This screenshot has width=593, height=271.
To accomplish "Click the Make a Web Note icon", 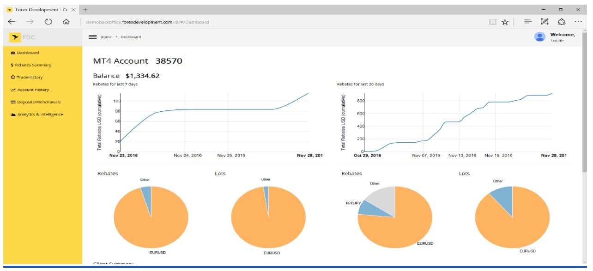I will pyautogui.click(x=545, y=22).
